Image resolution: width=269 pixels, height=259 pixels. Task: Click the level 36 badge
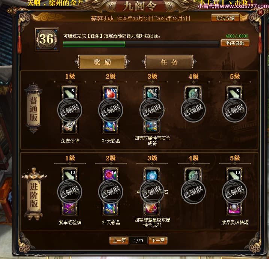(x=47, y=39)
